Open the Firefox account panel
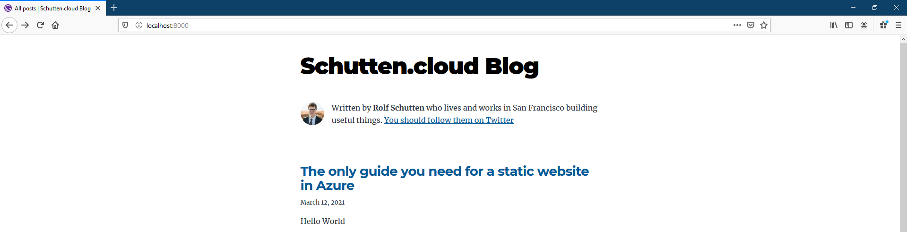This screenshot has height=232, width=907. (864, 25)
